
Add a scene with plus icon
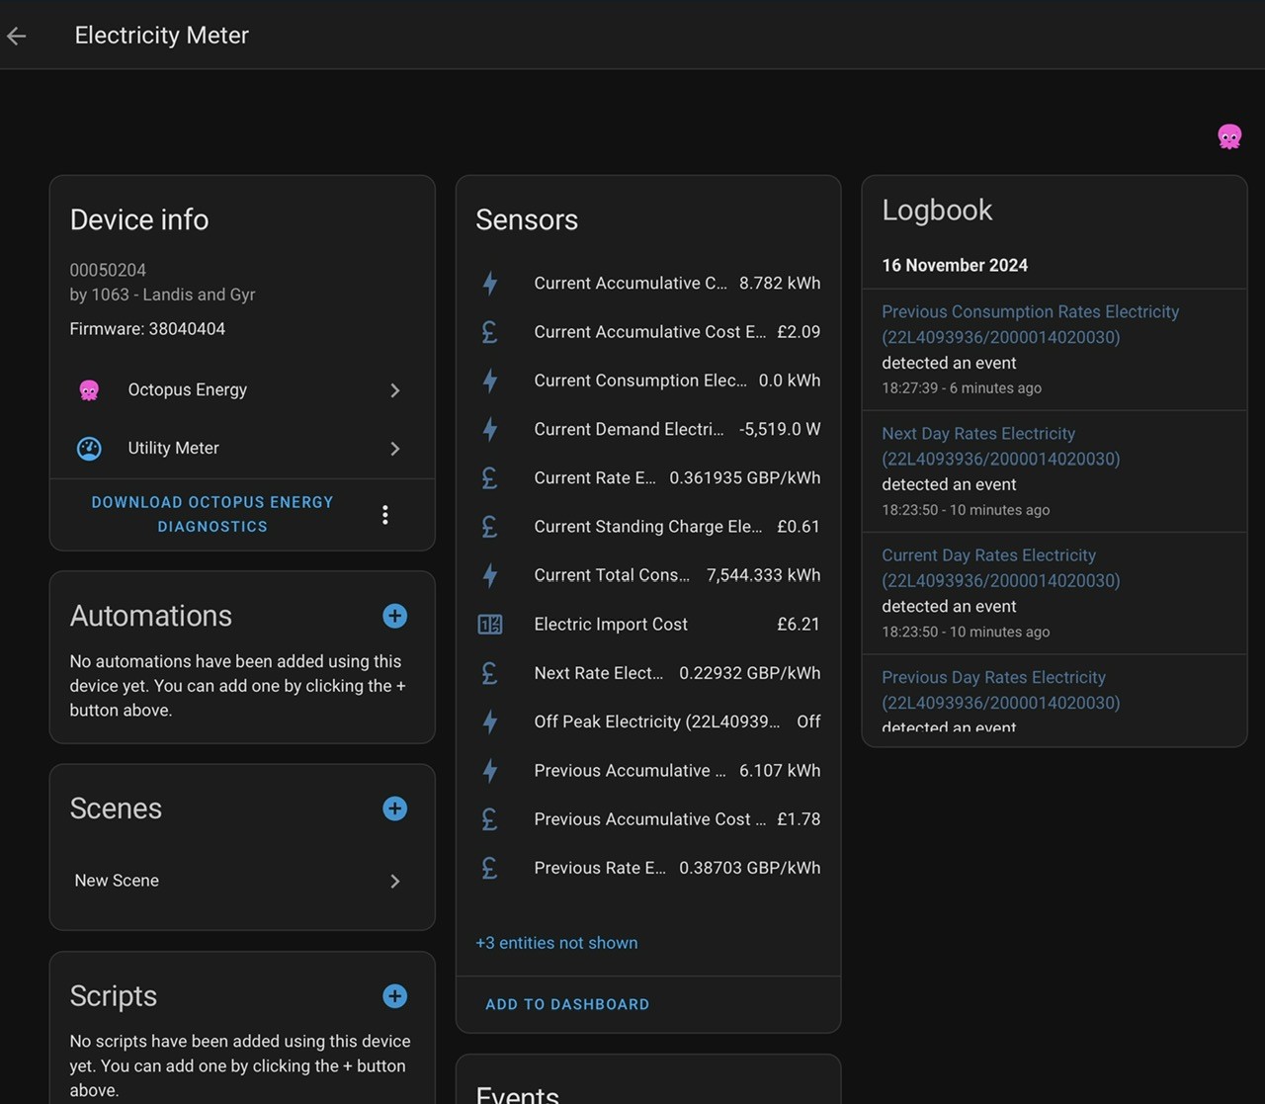coord(394,808)
